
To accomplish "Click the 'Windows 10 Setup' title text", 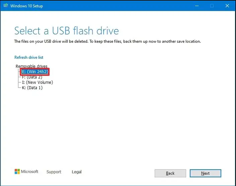I will click(x=27, y=6).
